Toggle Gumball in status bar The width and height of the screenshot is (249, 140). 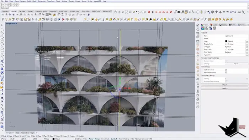tap(114, 139)
